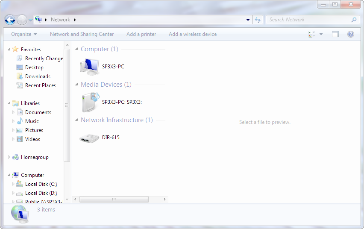Minimize the Network window
The image size is (364, 229).
click(x=323, y=4)
